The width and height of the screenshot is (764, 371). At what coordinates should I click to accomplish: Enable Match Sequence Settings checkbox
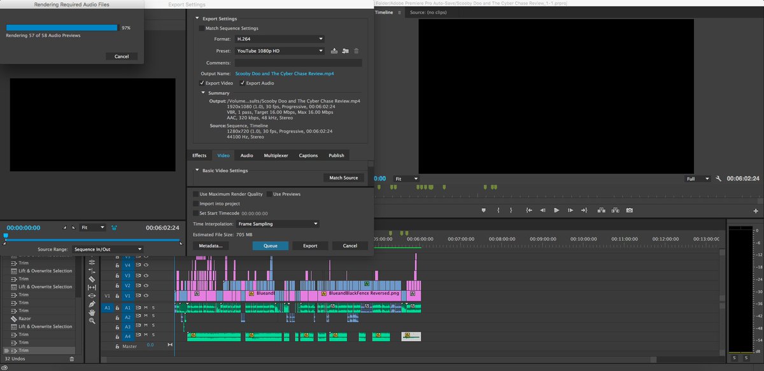[202, 29]
